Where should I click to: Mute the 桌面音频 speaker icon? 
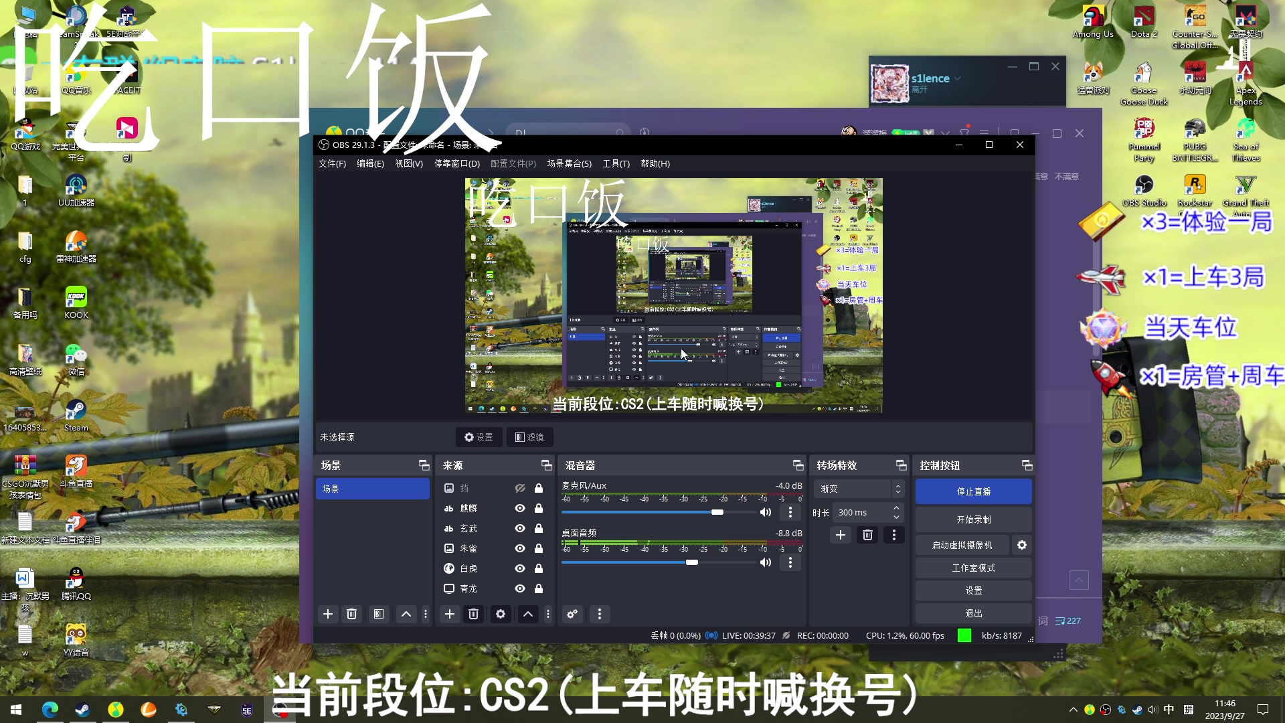coord(766,562)
